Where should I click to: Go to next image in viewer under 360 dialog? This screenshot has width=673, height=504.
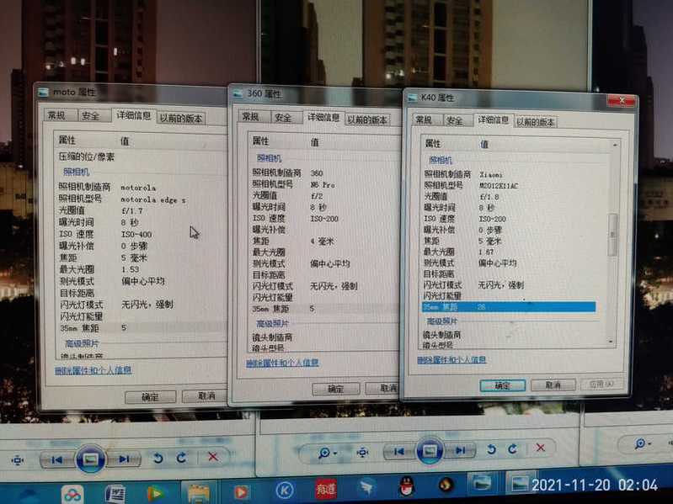tap(461, 450)
